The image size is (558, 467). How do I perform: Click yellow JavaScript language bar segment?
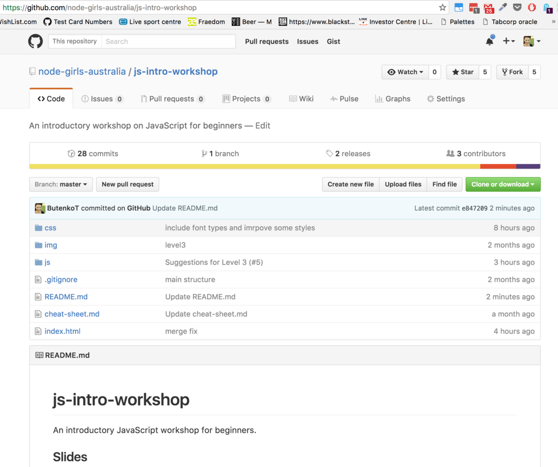tap(255, 166)
